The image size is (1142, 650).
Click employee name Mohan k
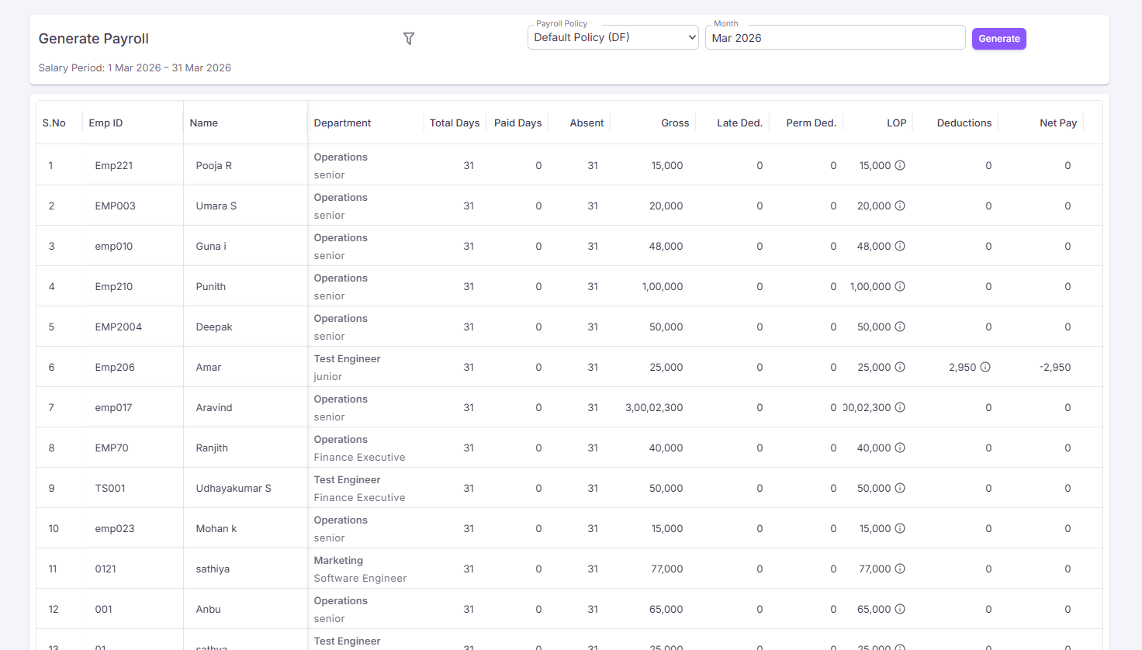(216, 528)
